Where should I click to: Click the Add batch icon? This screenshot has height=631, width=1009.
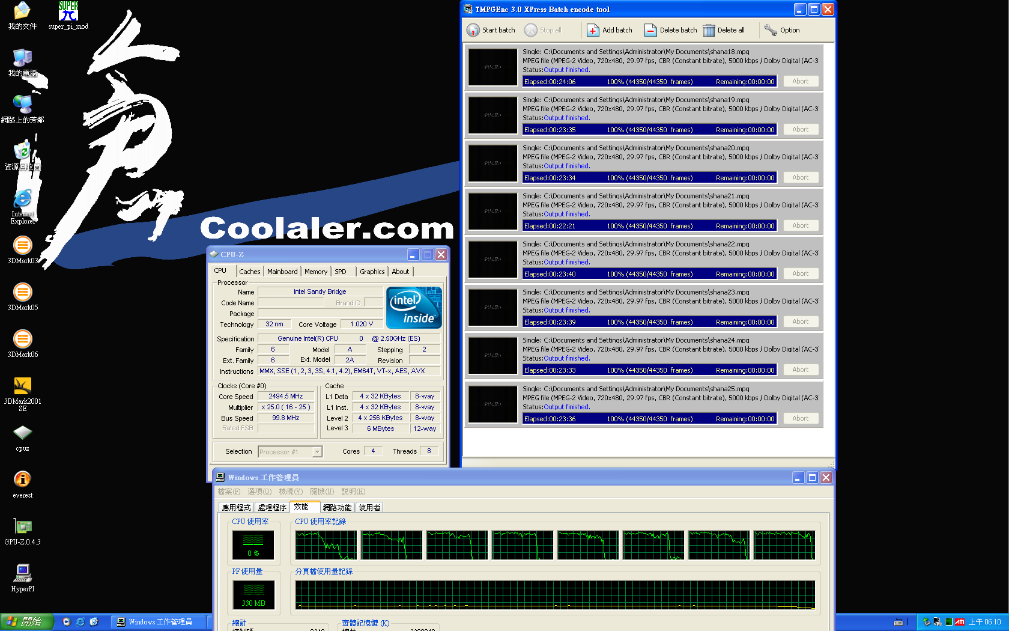point(593,30)
